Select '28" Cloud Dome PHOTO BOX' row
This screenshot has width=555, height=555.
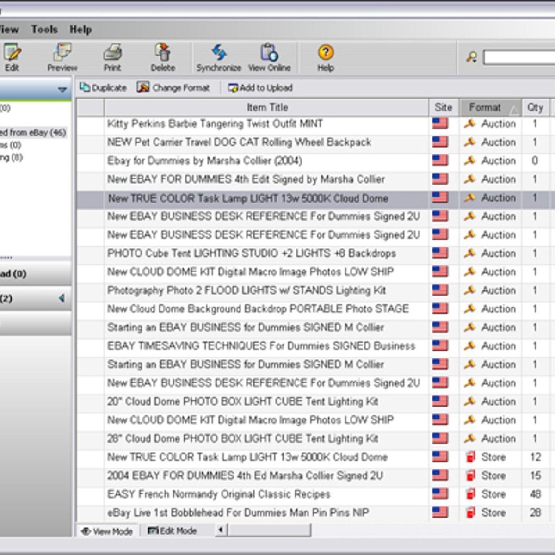[266, 438]
